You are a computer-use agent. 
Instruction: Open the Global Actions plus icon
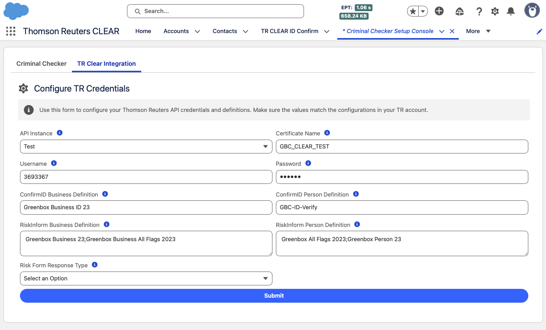(439, 11)
